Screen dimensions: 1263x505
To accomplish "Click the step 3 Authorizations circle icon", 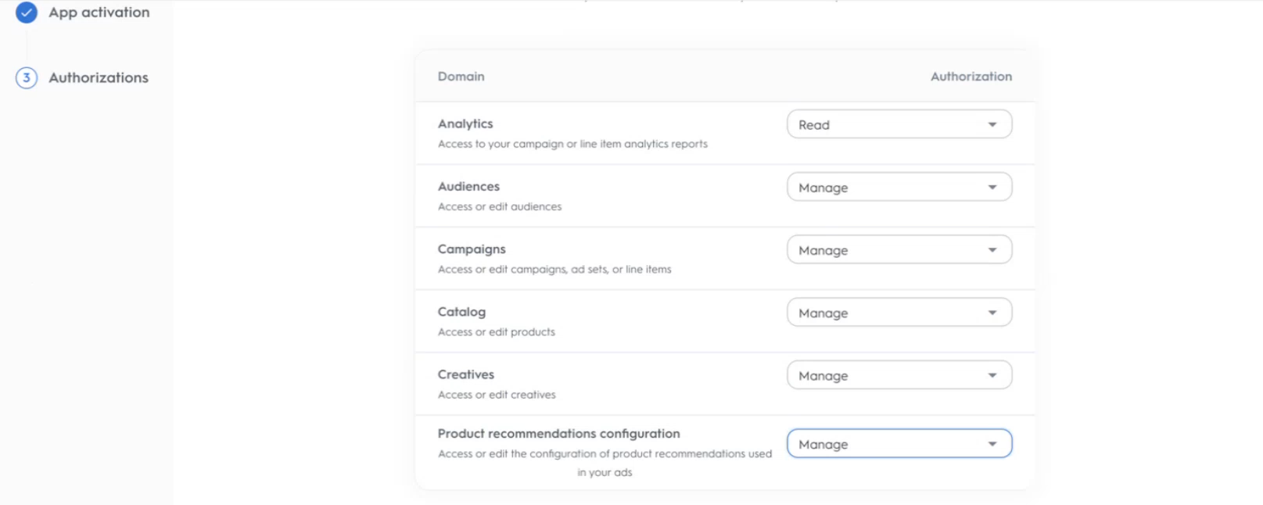I will (x=27, y=77).
